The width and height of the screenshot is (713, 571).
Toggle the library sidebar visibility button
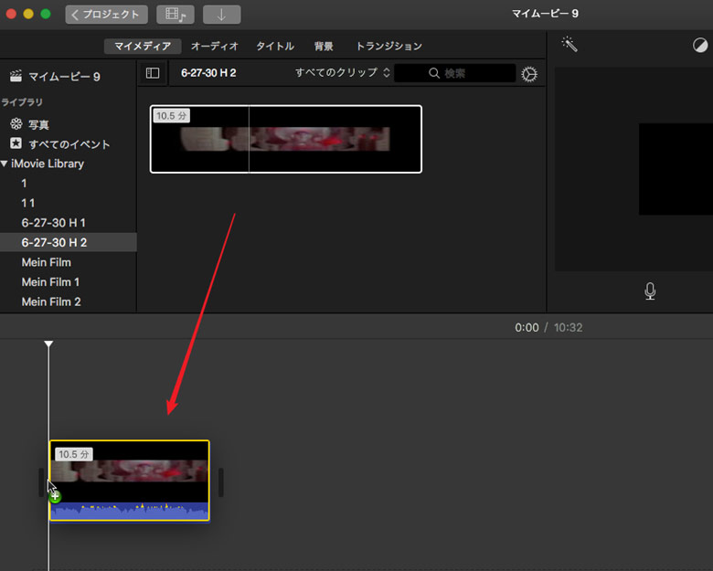(x=153, y=73)
